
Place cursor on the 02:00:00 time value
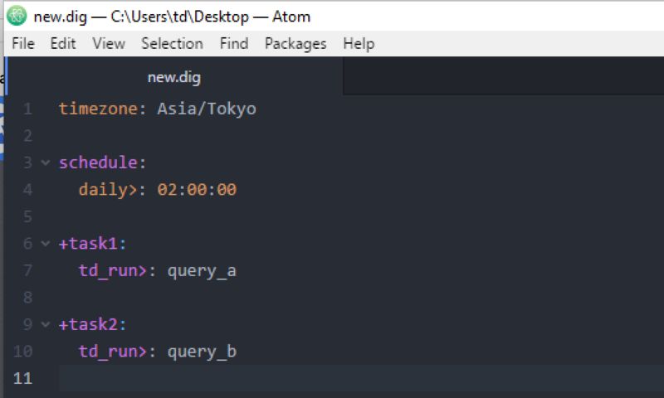(x=197, y=190)
